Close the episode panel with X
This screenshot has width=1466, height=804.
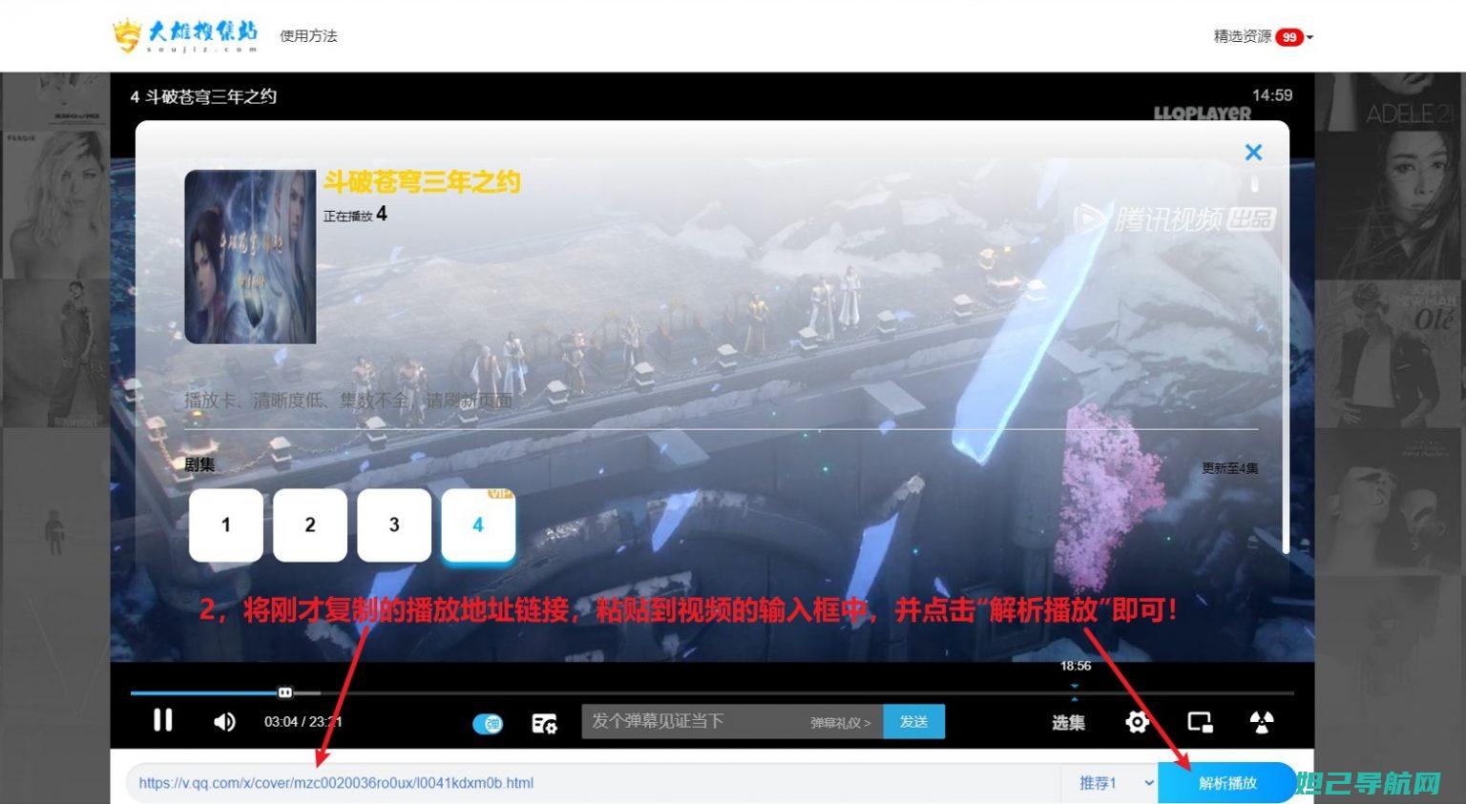1253,152
